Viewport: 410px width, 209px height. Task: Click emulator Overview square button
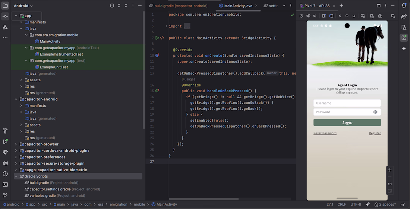(354, 16)
